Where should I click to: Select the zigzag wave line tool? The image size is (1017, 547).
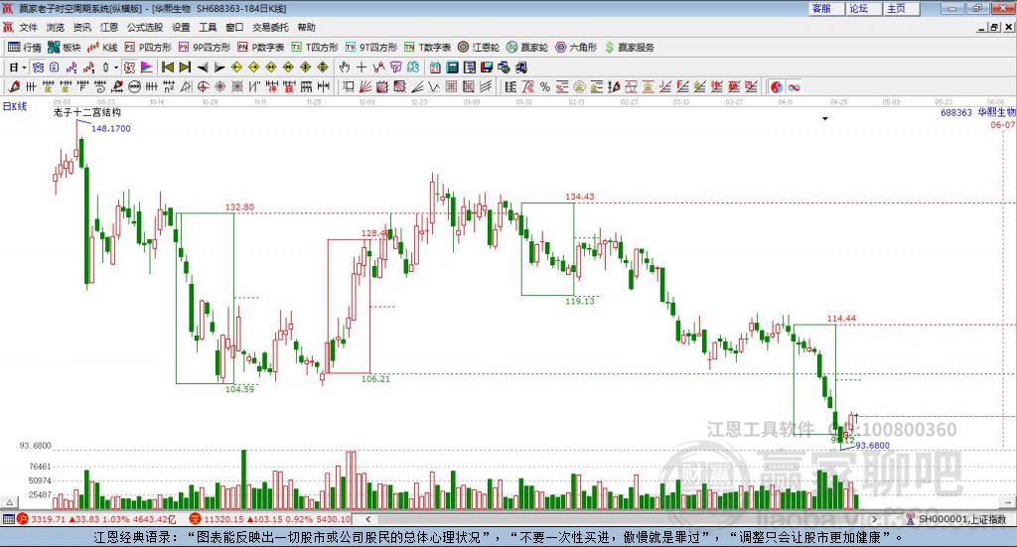coord(434,86)
